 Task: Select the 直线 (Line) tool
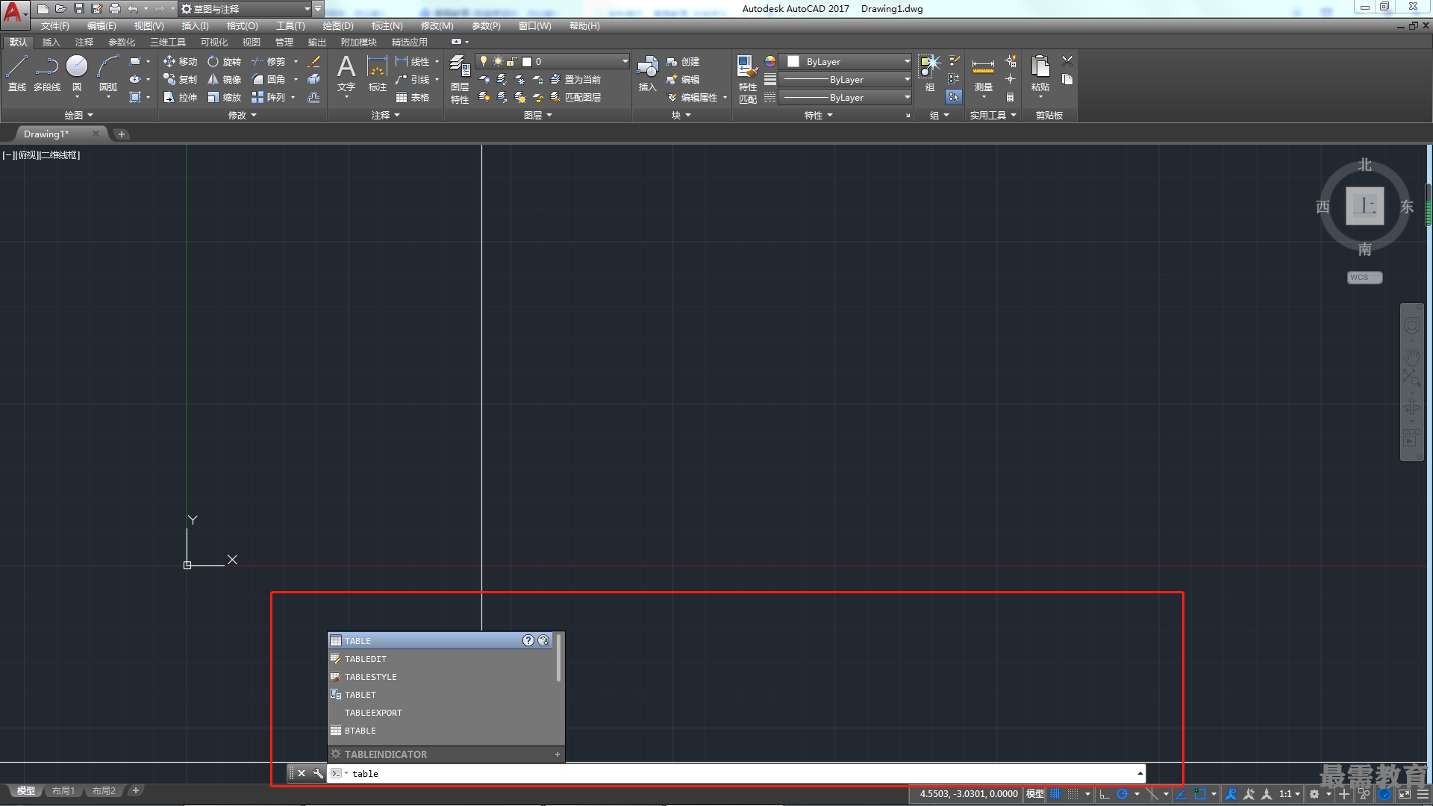[16, 72]
